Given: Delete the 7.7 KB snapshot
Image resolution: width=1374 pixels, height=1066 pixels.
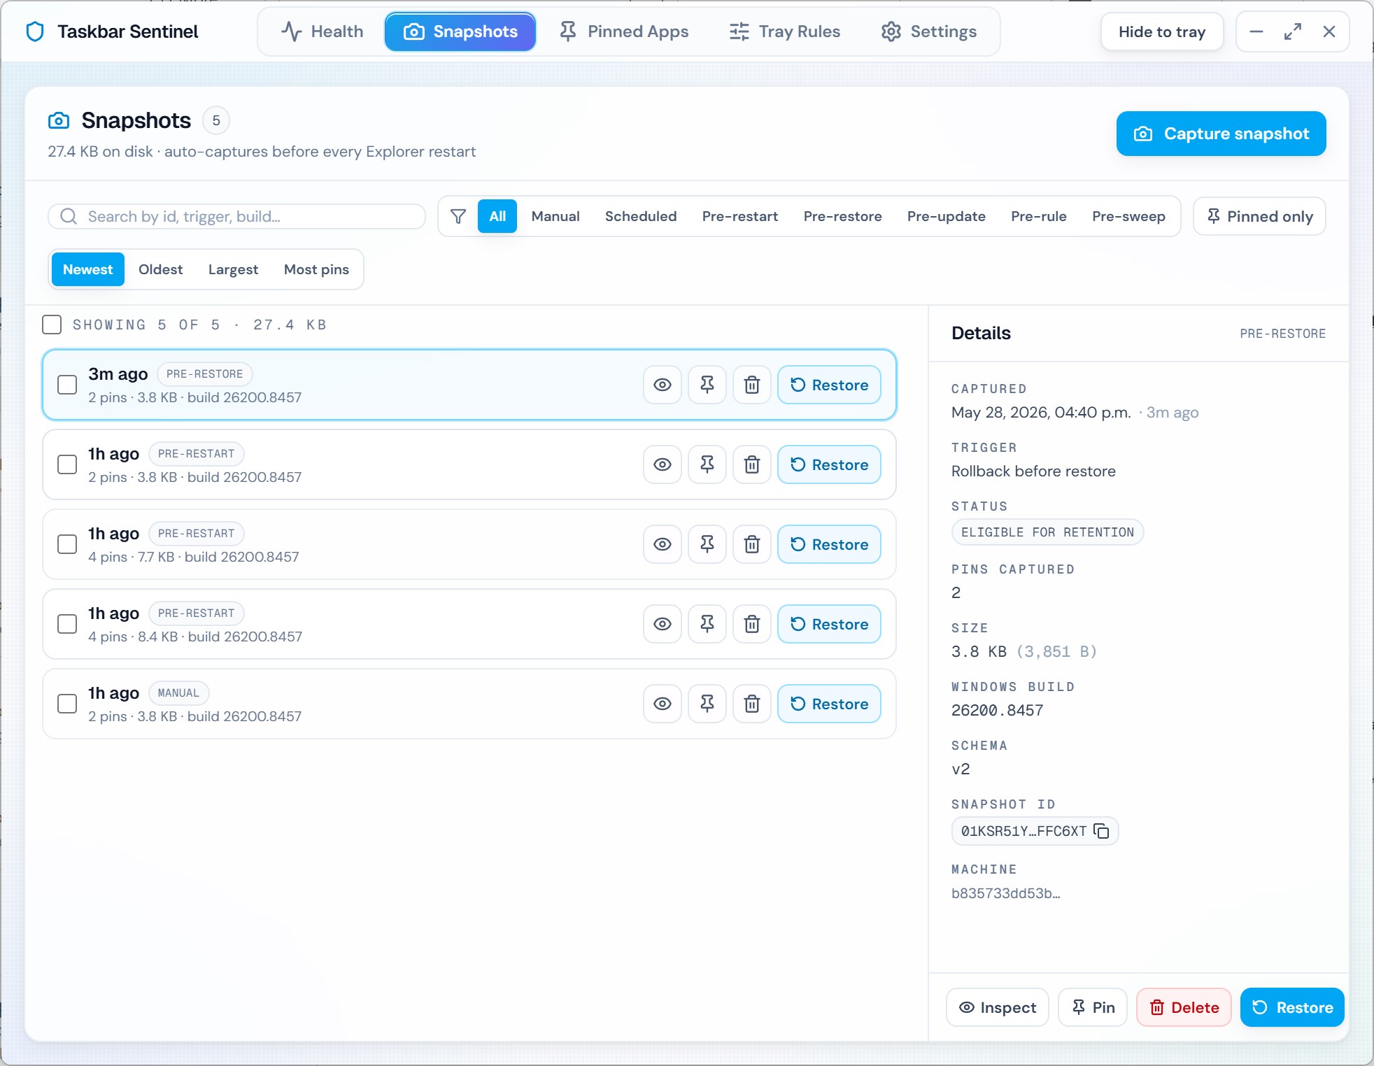Looking at the screenshot, I should [751, 544].
